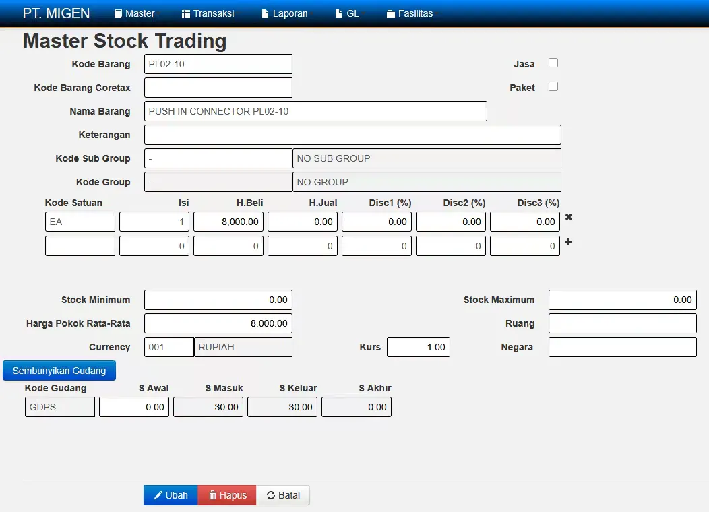Click the Stock Maximum field
Viewport: 709px width, 512px height.
pyautogui.click(x=623, y=300)
